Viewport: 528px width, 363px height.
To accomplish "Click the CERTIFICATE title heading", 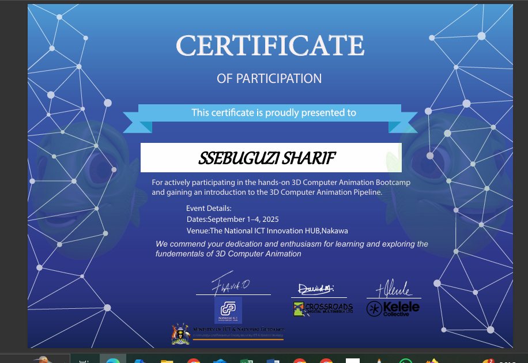I will [270, 46].
